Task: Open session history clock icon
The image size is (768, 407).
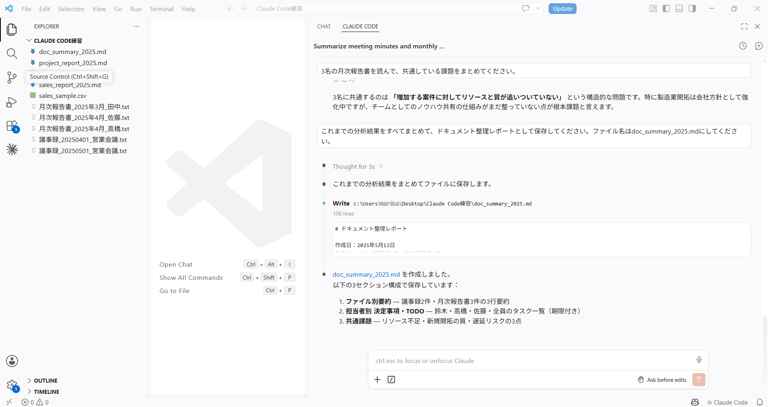Action: (743, 46)
